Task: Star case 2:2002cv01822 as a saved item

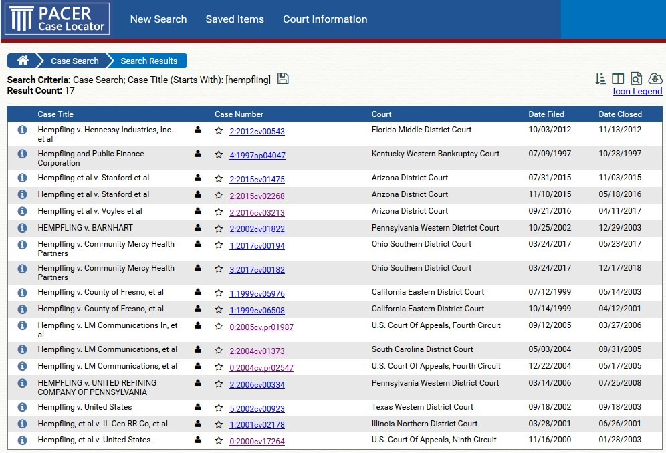Action: 219,229
